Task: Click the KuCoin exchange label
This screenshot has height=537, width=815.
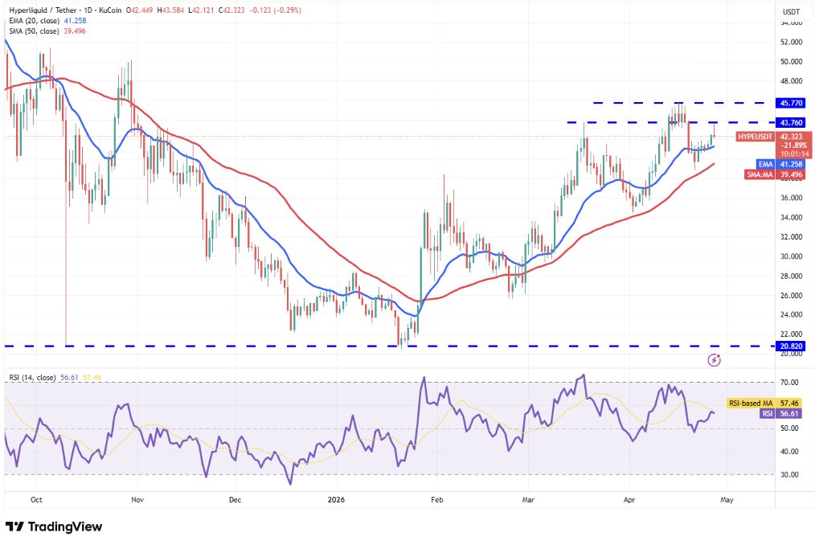Action: coord(109,10)
